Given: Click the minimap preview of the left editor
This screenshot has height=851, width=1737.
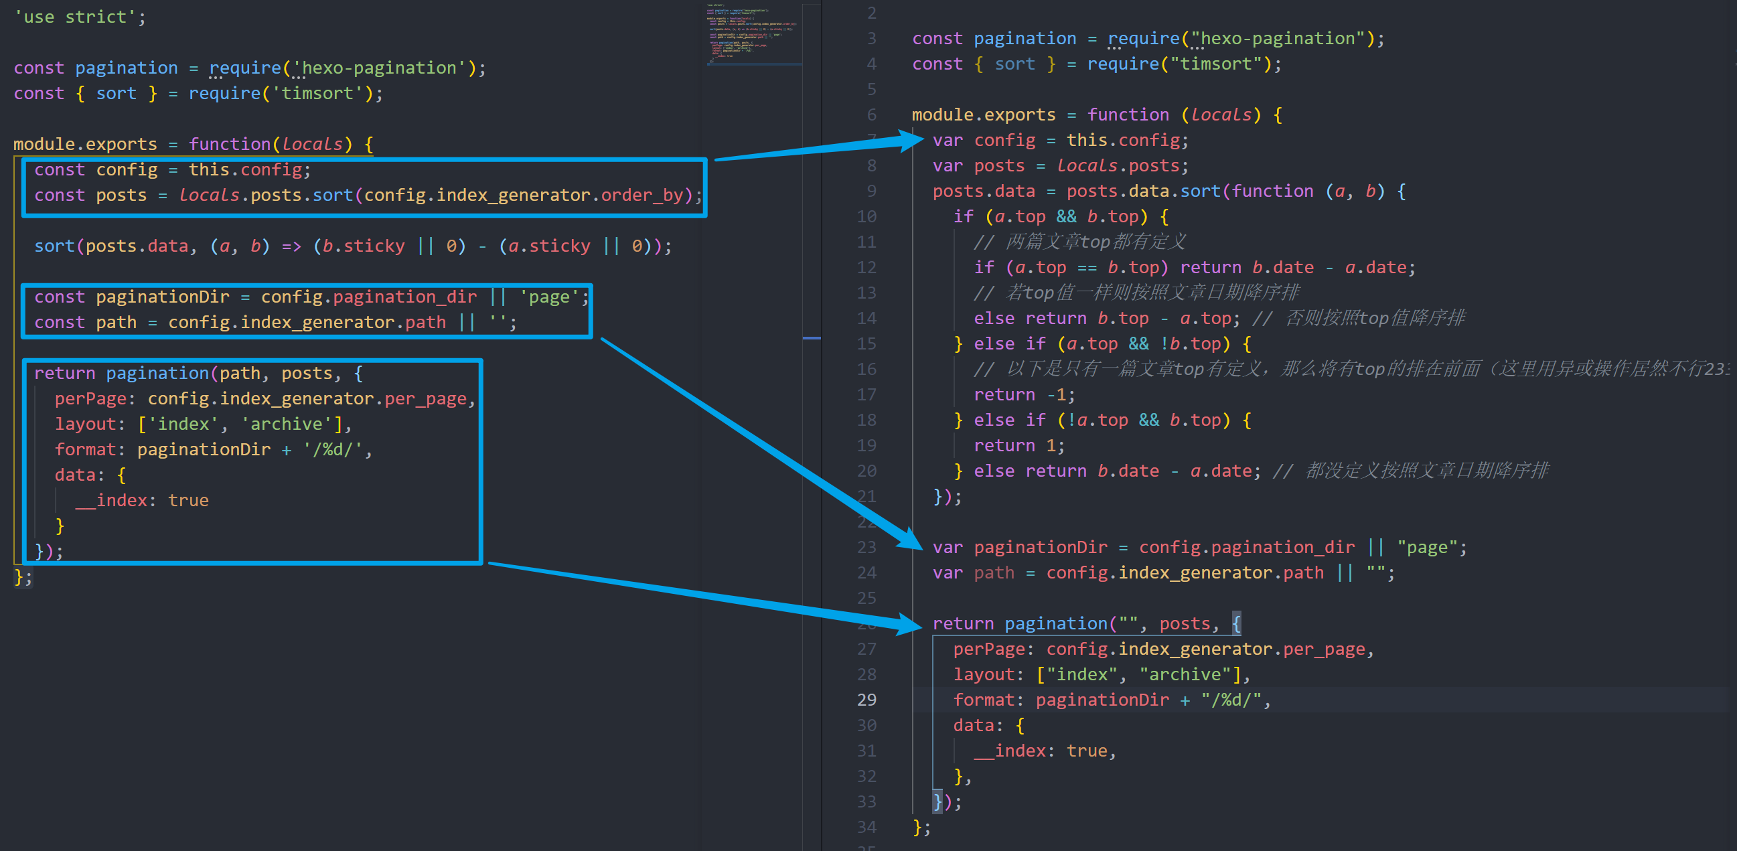Looking at the screenshot, I should (753, 33).
